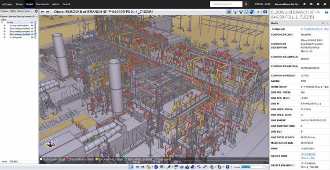Open the Scene dropdown in bottom toolbar
330x170 pixels.
[253, 167]
